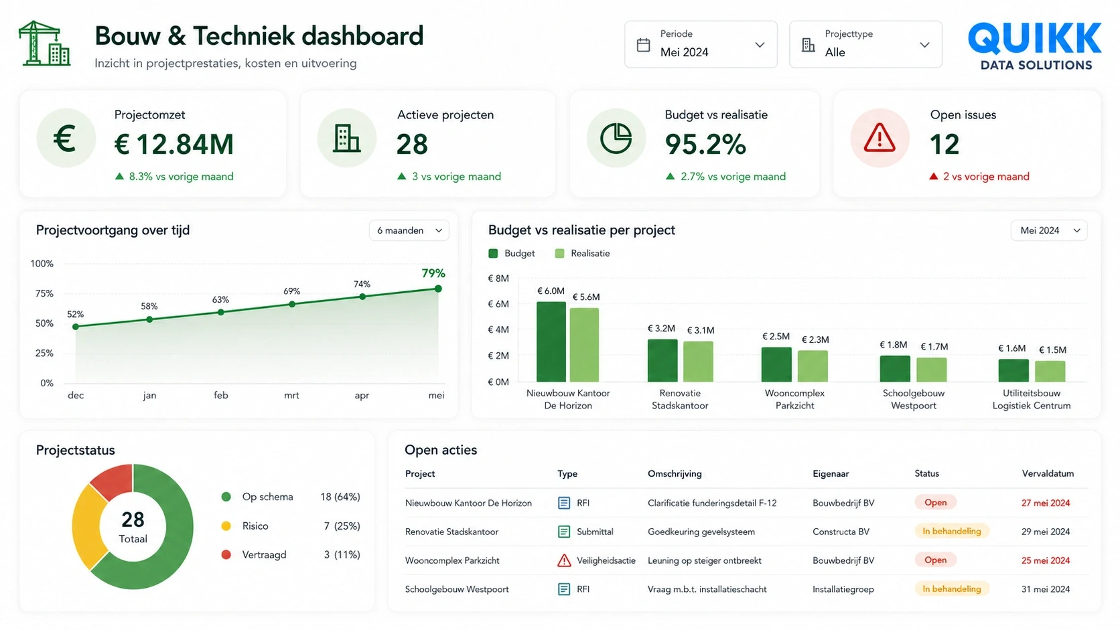
Task: Click Nieuwbouw Kantoor De Horizon in actions table
Action: [x=468, y=503]
